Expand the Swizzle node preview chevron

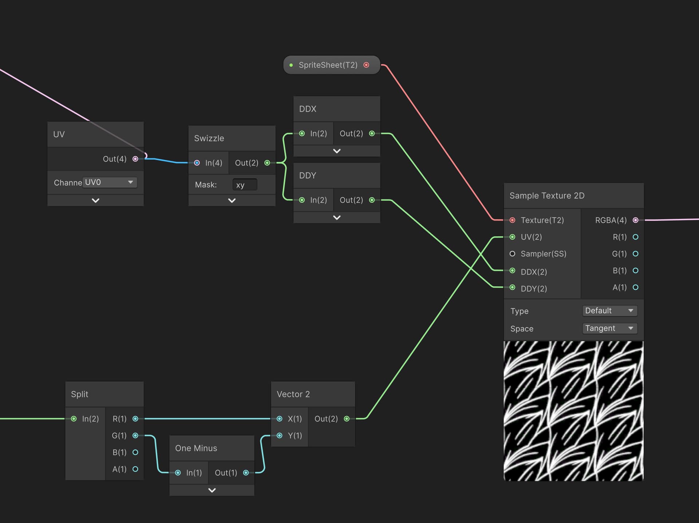tap(232, 200)
